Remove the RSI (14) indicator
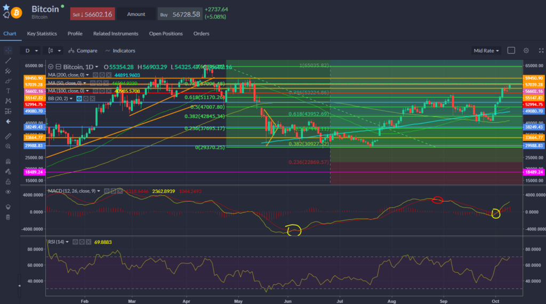546x304 pixels. tap(89, 242)
